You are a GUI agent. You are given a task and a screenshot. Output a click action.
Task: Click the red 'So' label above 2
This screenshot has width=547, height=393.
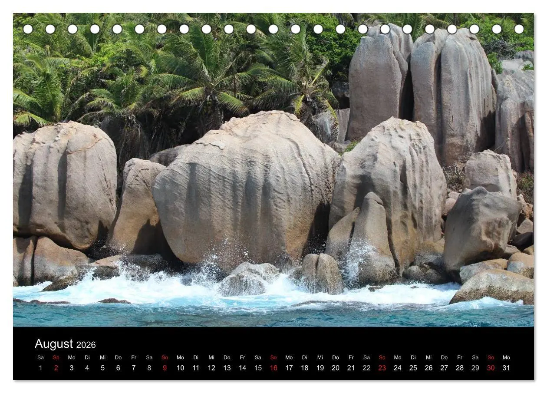(56, 357)
